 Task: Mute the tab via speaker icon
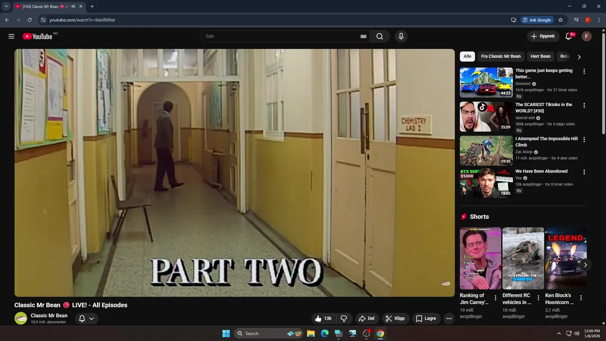point(73,7)
